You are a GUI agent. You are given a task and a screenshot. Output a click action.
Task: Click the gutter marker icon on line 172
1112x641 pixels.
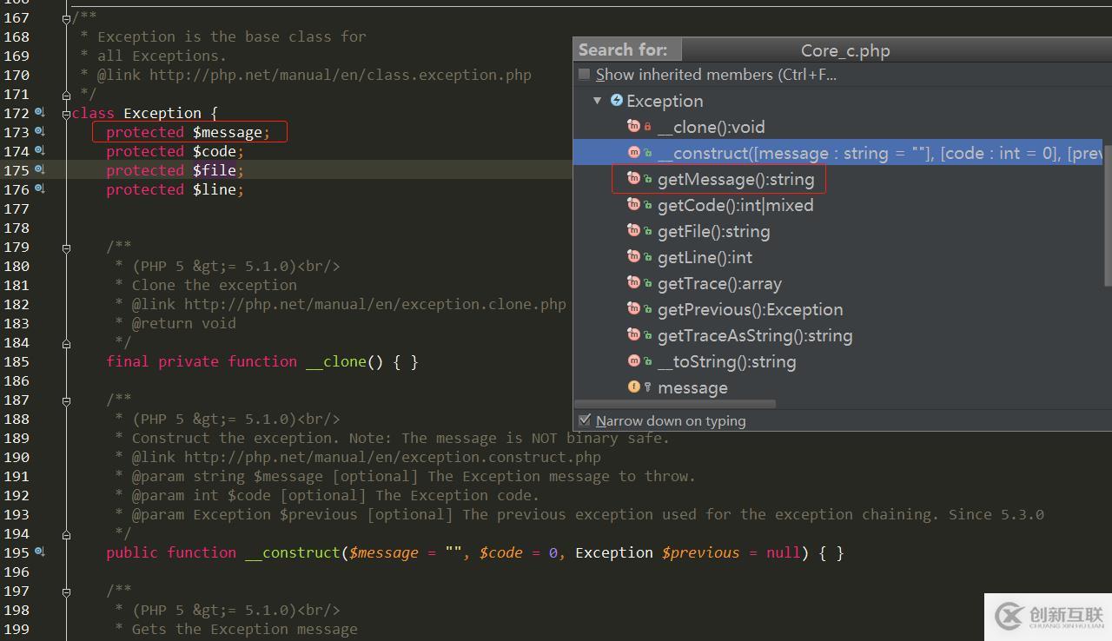click(36, 113)
